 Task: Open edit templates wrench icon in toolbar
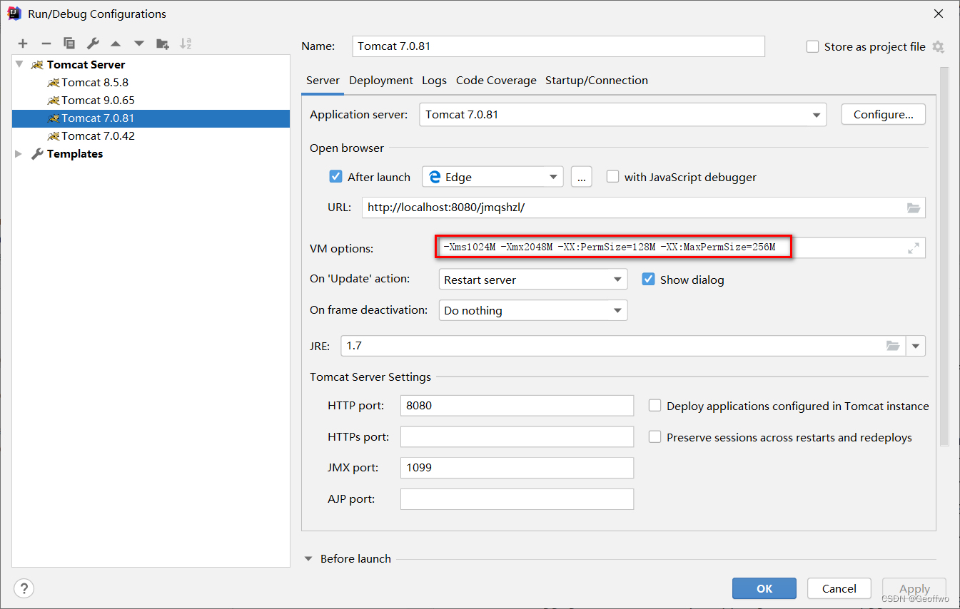[93, 43]
